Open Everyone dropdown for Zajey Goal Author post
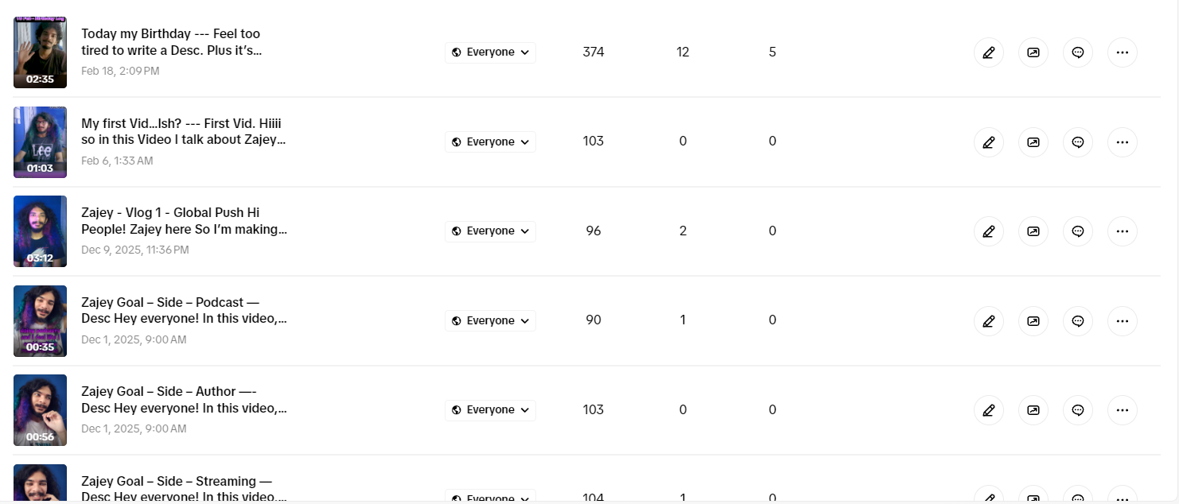The width and height of the screenshot is (1179, 504). point(490,410)
